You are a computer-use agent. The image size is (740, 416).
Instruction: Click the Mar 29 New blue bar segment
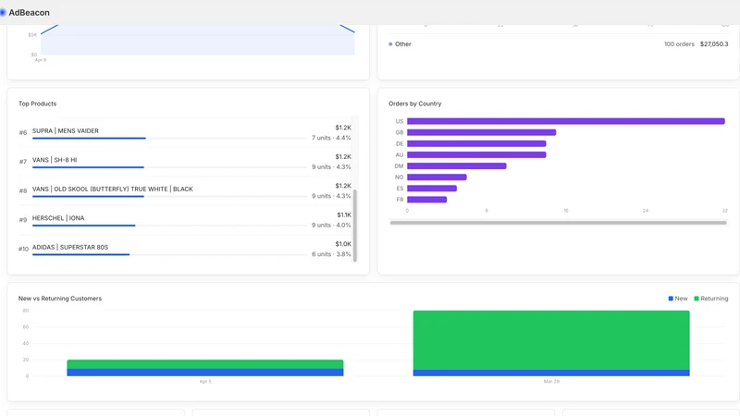tap(551, 373)
